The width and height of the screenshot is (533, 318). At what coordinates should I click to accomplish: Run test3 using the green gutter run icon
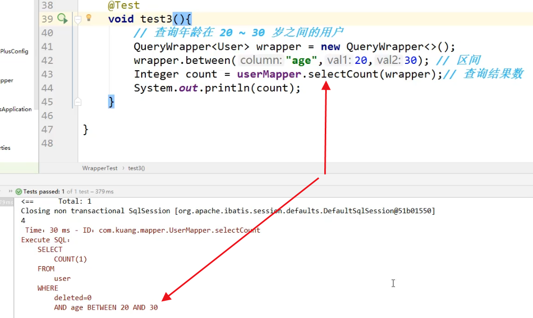click(62, 18)
